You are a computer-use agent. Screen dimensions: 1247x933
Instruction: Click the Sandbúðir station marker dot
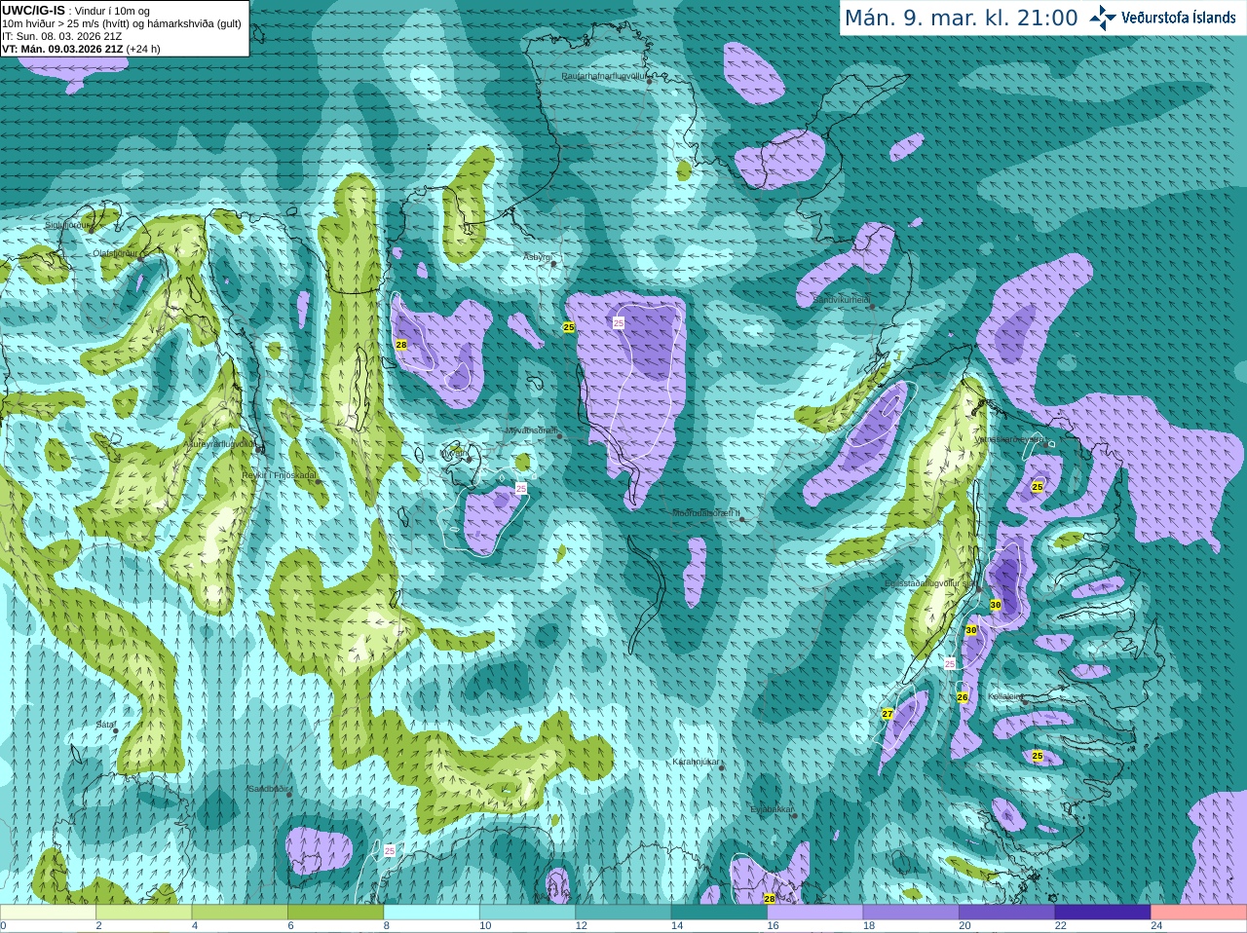[290, 794]
